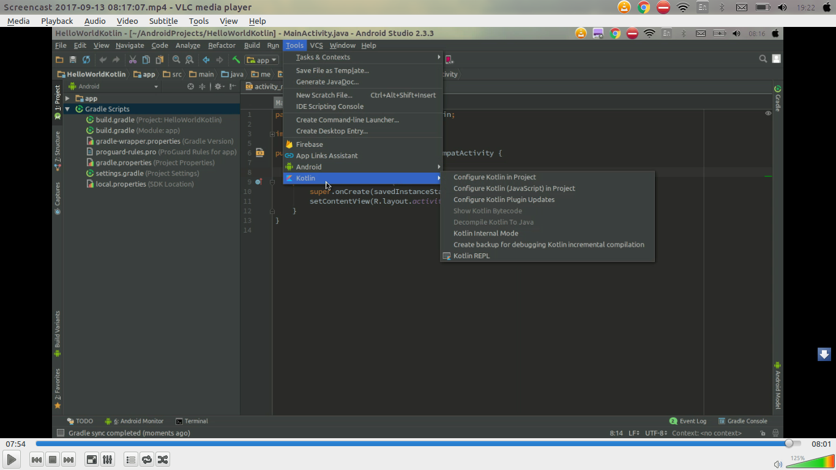Viewport: 836px width, 470px height.
Task: Click the VLC play button
Action: point(12,460)
